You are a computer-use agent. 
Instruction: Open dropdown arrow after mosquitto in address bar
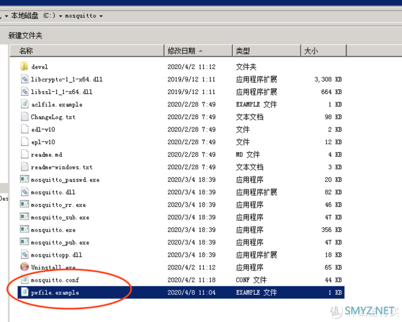click(x=101, y=16)
